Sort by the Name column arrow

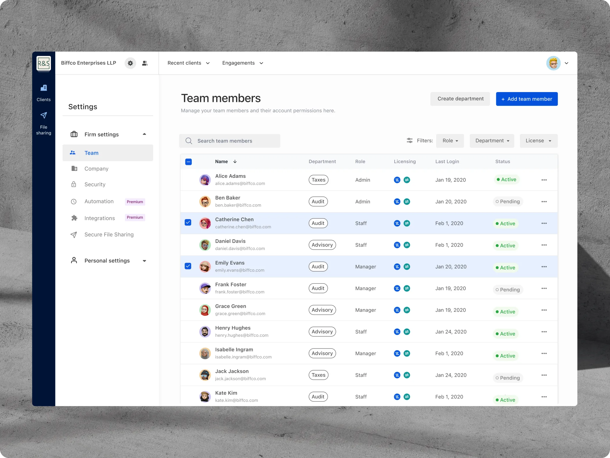pyautogui.click(x=235, y=162)
